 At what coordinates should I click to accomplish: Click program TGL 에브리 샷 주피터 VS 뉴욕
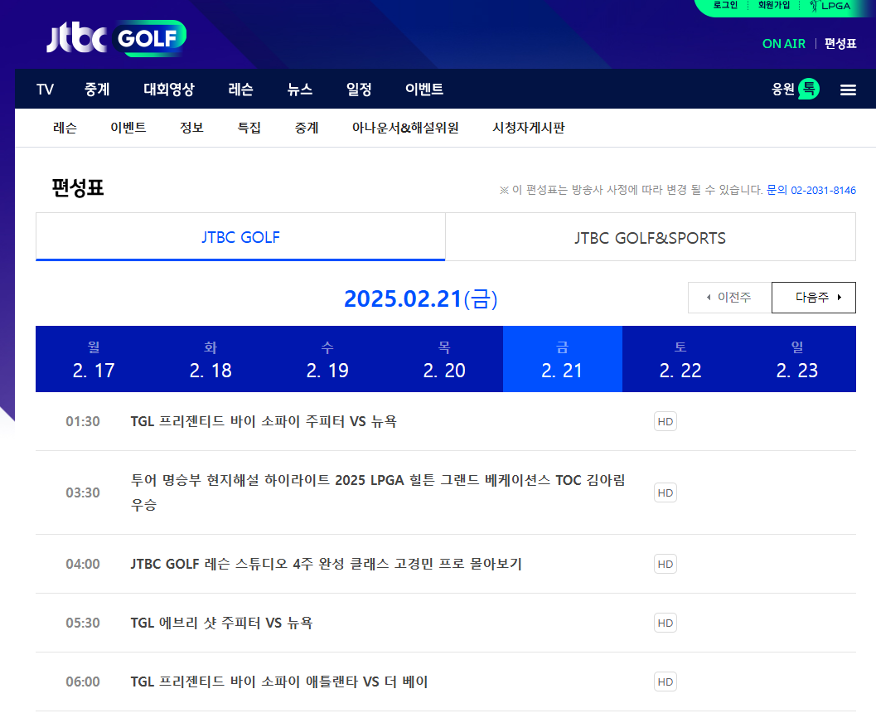[221, 623]
